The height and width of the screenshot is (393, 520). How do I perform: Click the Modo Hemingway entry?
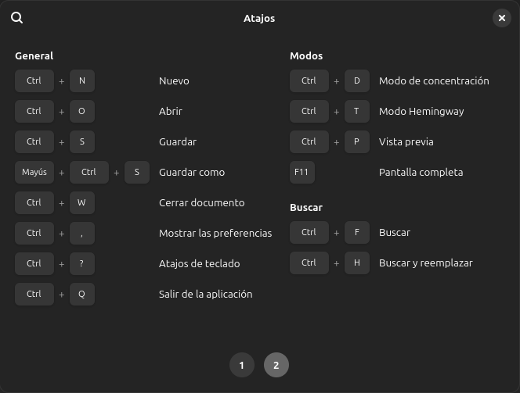coord(421,111)
